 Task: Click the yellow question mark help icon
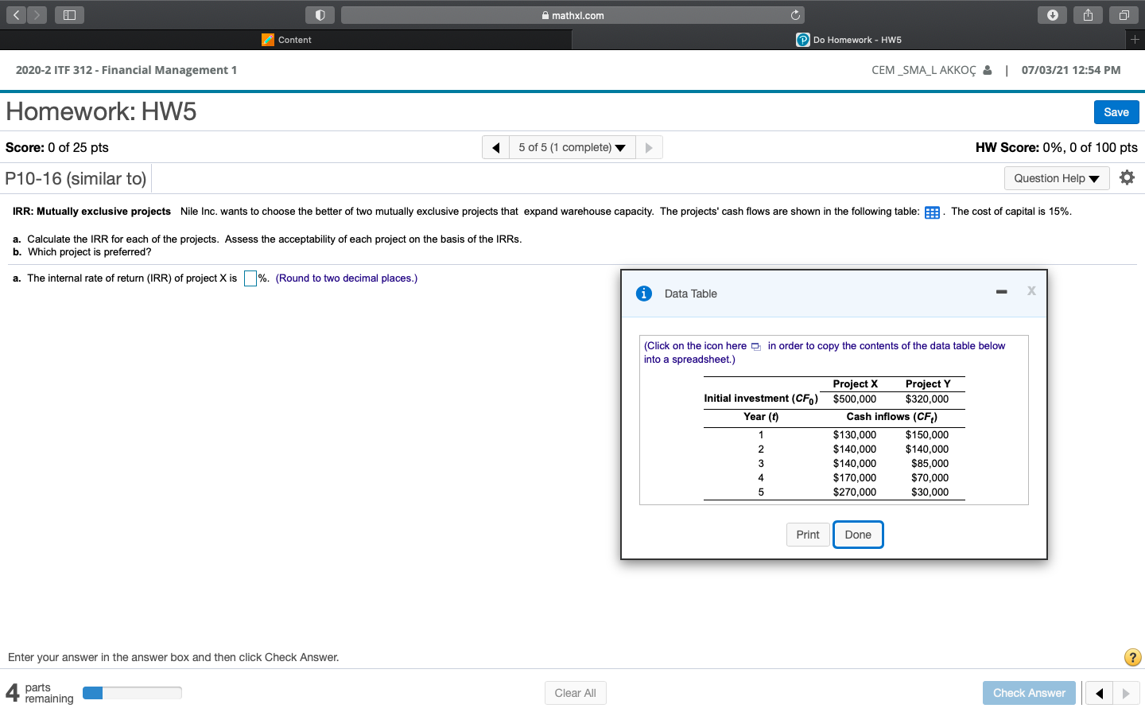pos(1132,657)
